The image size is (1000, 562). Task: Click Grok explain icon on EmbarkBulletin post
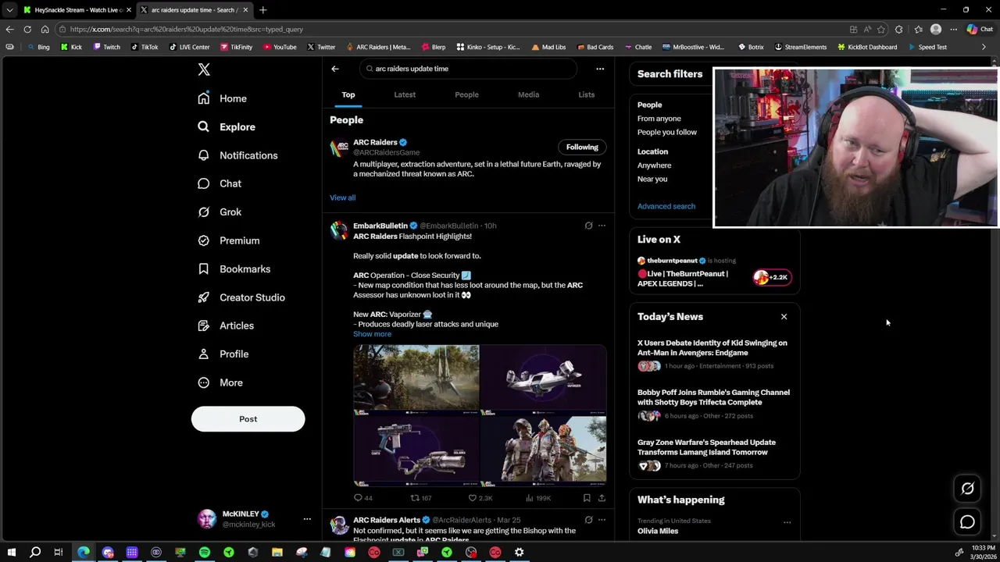(x=588, y=226)
